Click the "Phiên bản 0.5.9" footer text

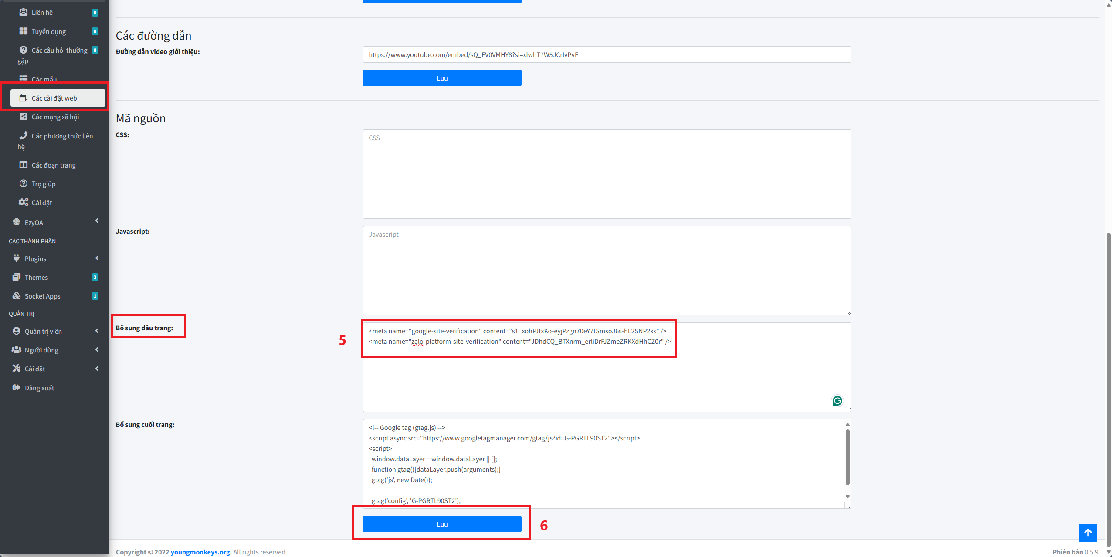coord(1075,552)
